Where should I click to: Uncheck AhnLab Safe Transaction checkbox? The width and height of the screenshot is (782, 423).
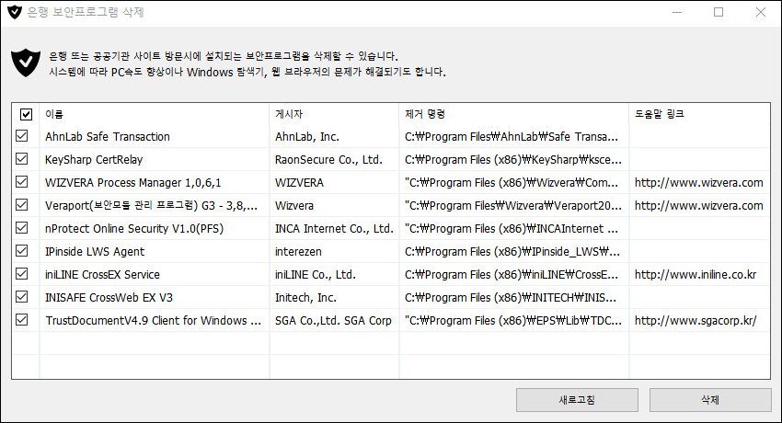click(x=21, y=136)
